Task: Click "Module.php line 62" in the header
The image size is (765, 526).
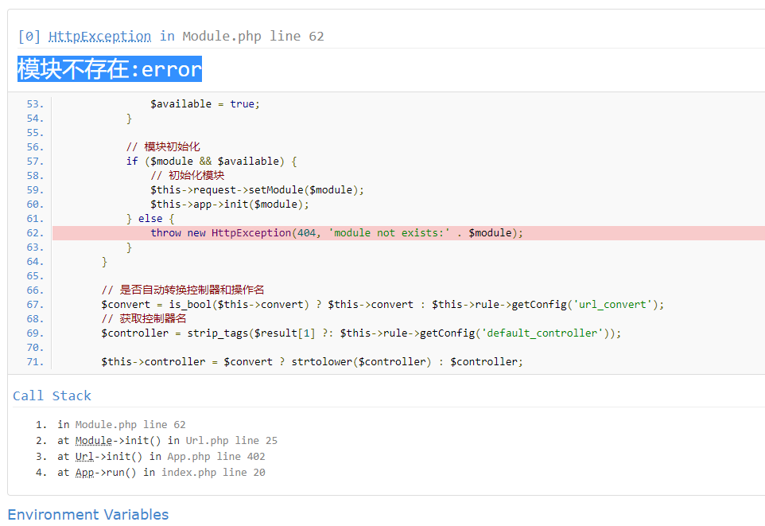Action: [x=253, y=37]
